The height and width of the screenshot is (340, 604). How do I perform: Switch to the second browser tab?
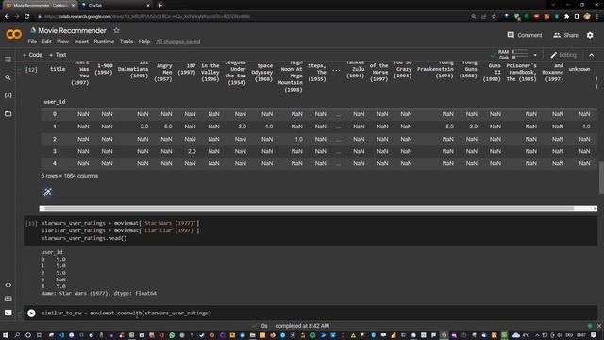click(x=115, y=6)
